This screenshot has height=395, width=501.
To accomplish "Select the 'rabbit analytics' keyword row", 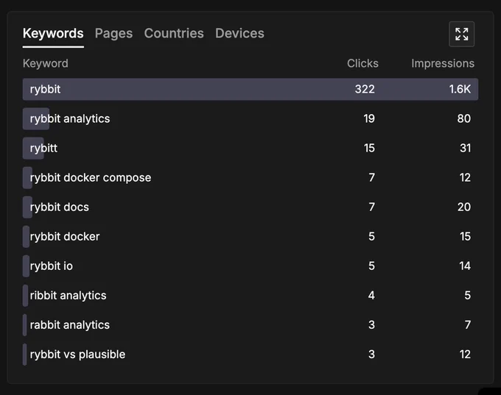I will point(251,325).
